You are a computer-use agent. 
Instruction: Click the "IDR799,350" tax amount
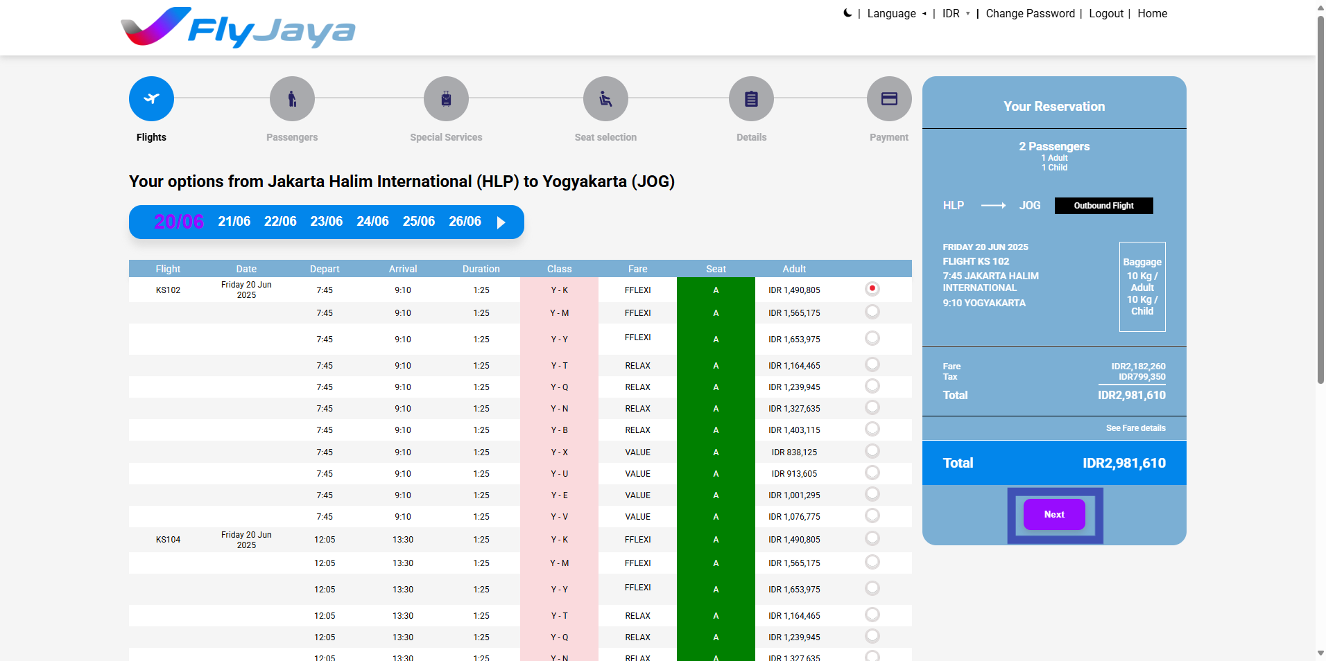1142,377
